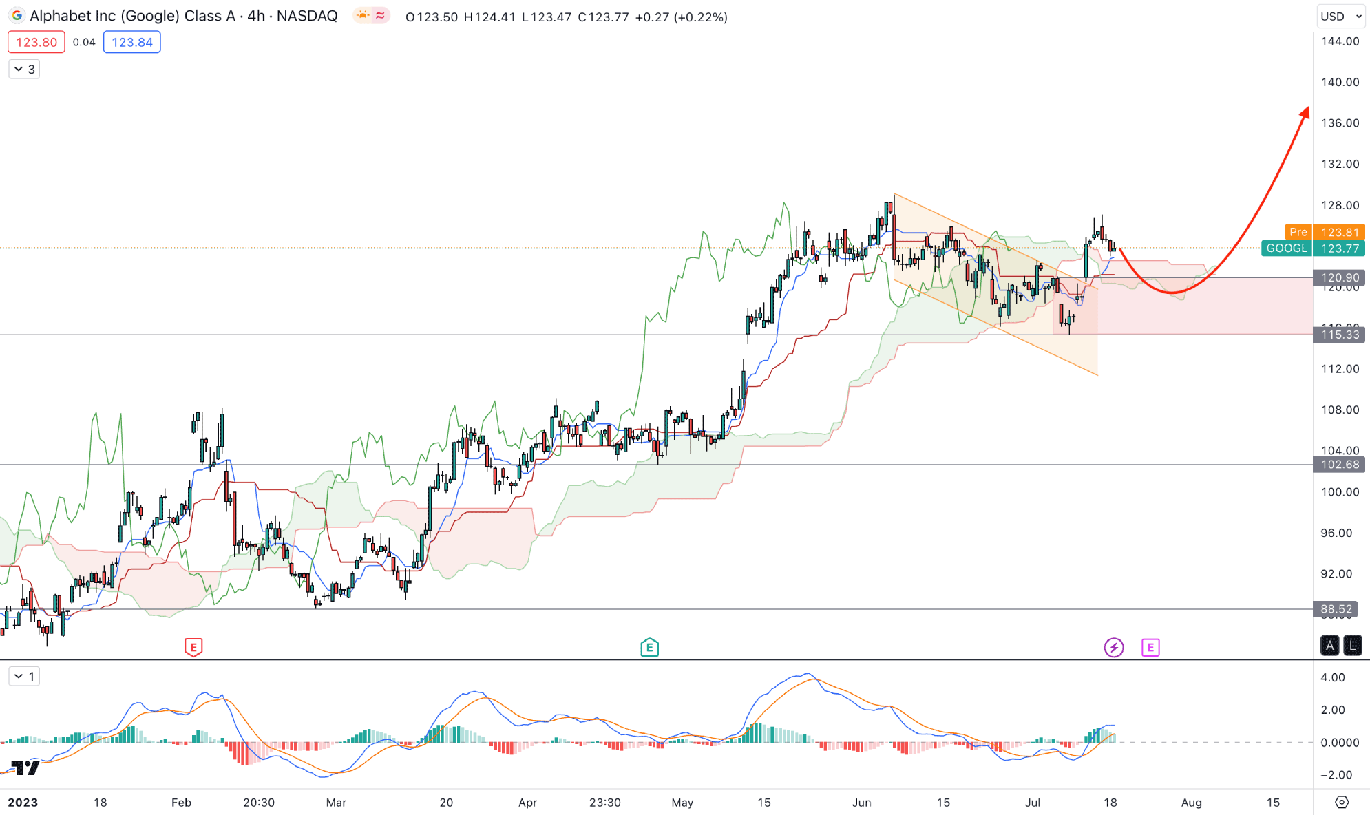Click the GOOGL price label on the scale
Image resolution: width=1370 pixels, height=815 pixels.
point(1313,248)
